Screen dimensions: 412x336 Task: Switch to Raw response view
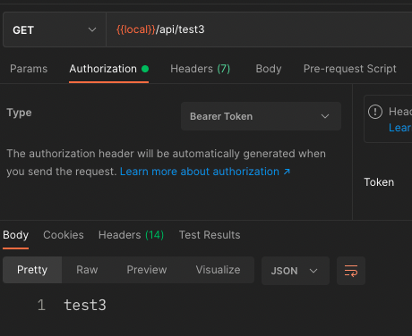pos(87,270)
